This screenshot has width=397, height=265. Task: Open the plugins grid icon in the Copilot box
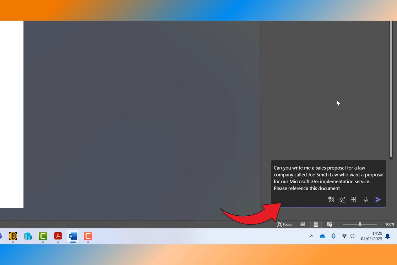coord(353,199)
